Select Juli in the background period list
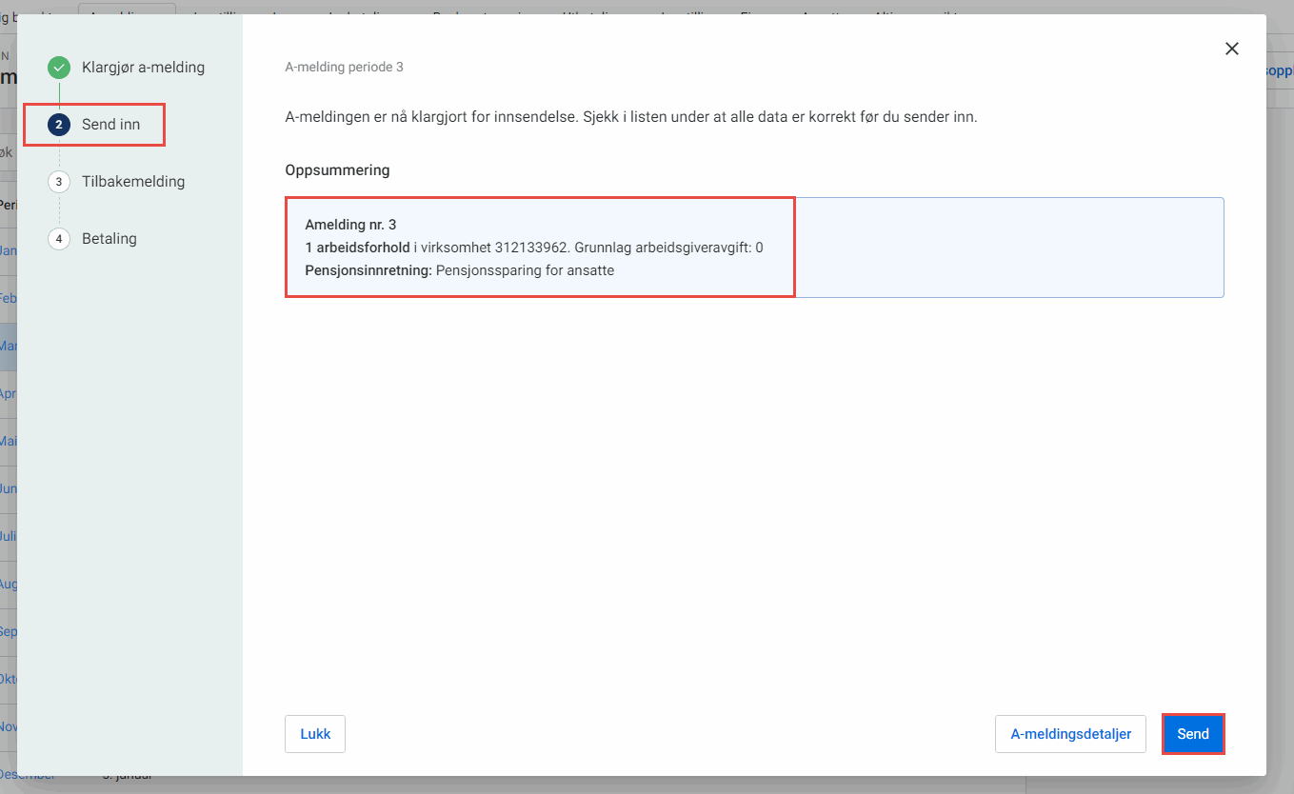This screenshot has width=1294, height=794. (9, 536)
